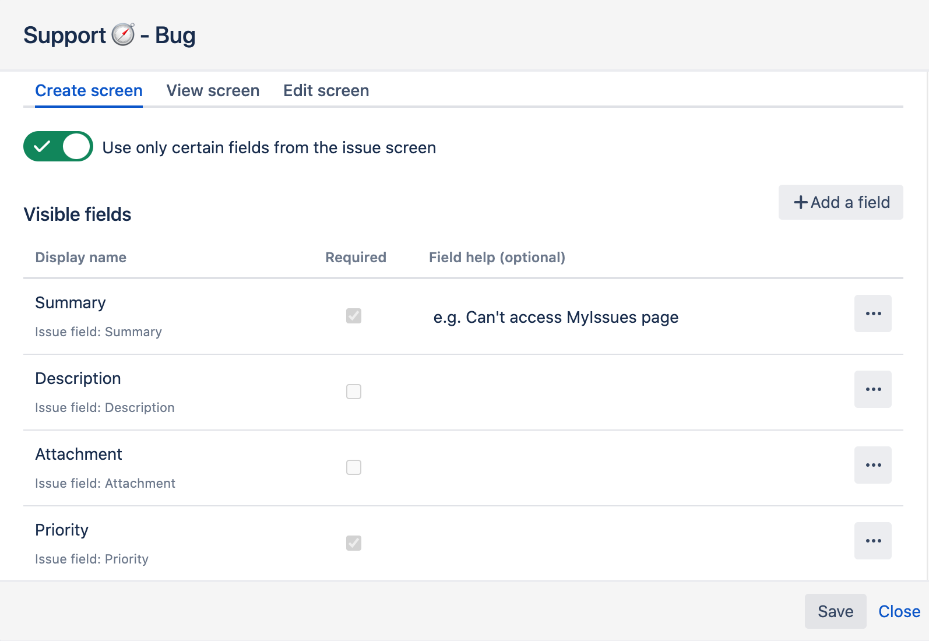929x641 pixels.
Task: Toggle the Priority required checkbox
Action: pos(354,543)
